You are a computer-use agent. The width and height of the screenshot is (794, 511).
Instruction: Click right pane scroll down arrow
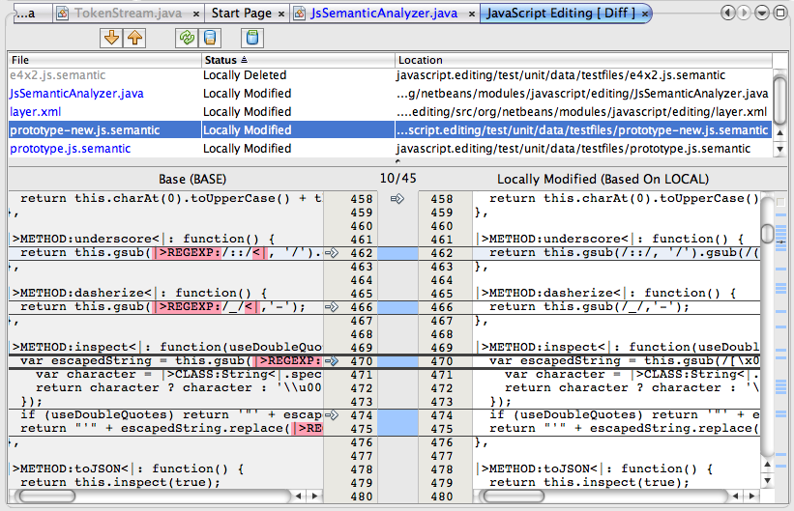[768, 481]
